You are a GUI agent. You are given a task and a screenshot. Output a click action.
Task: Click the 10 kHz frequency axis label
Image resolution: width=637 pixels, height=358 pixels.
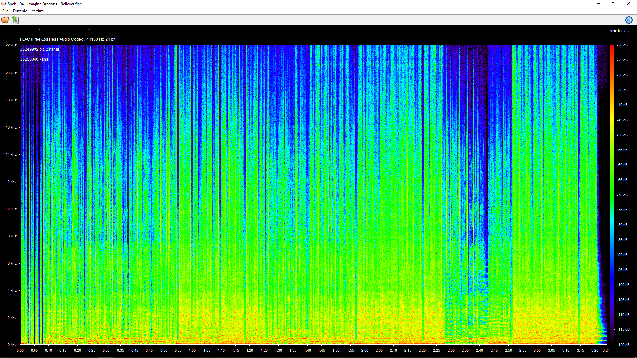pos(11,209)
